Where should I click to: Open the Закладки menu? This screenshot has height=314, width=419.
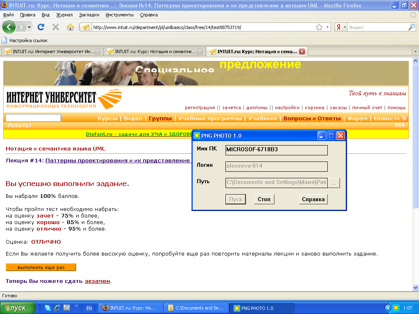[89, 15]
